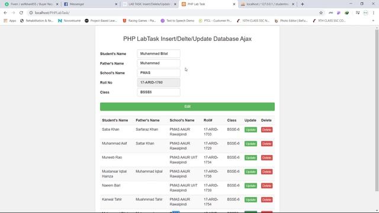Click the Father's Name input field
Viewport: 379px width, 213px height.
click(159, 63)
